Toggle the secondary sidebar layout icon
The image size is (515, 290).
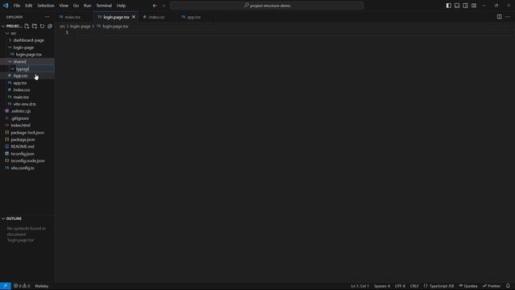click(x=465, y=6)
